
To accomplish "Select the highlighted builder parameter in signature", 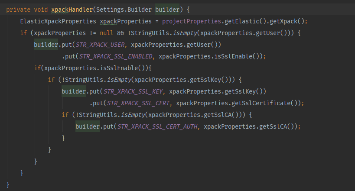I will (x=167, y=10).
